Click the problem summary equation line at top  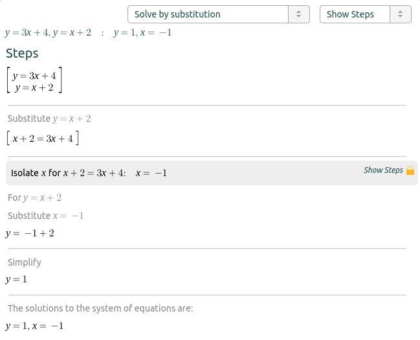88,32
